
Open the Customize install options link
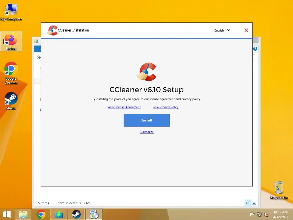click(x=146, y=132)
